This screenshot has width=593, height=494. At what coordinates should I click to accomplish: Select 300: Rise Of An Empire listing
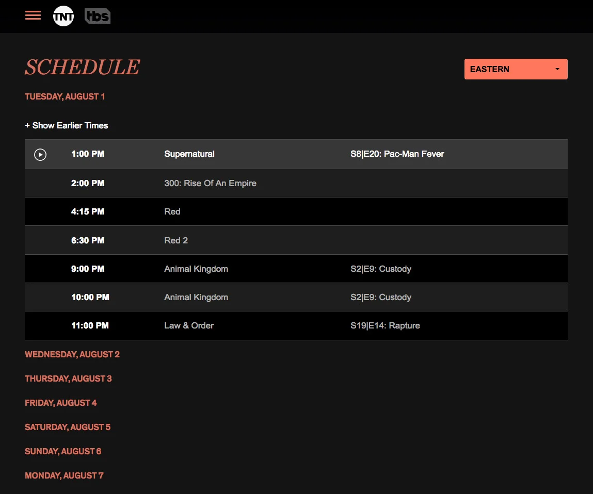(x=210, y=183)
